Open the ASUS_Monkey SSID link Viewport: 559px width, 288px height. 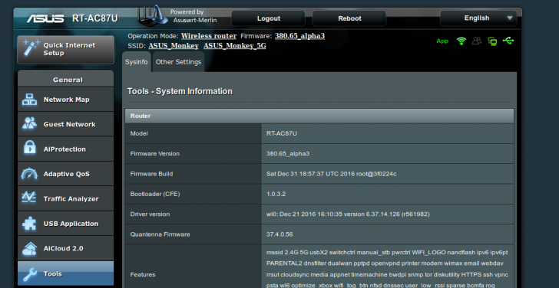pyautogui.click(x=174, y=46)
